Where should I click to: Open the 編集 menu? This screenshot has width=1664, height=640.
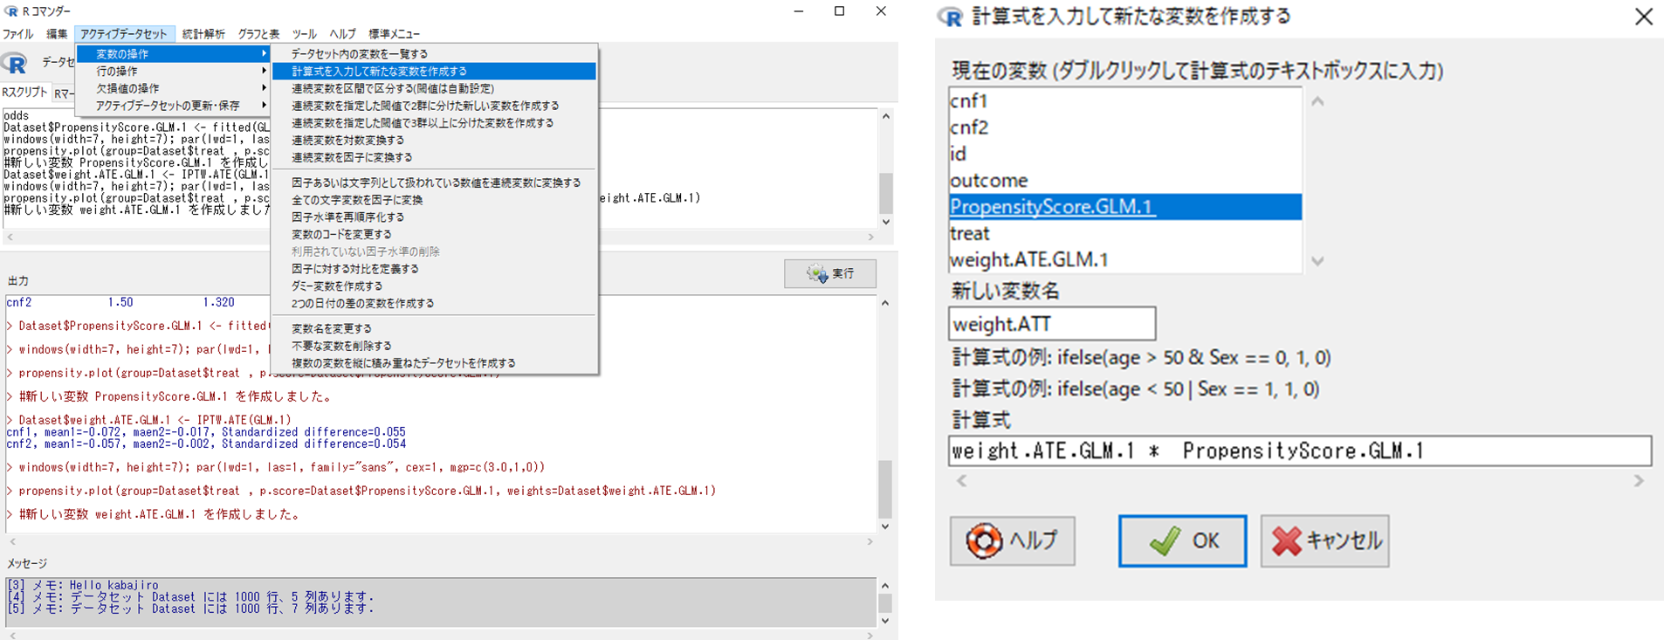click(57, 34)
